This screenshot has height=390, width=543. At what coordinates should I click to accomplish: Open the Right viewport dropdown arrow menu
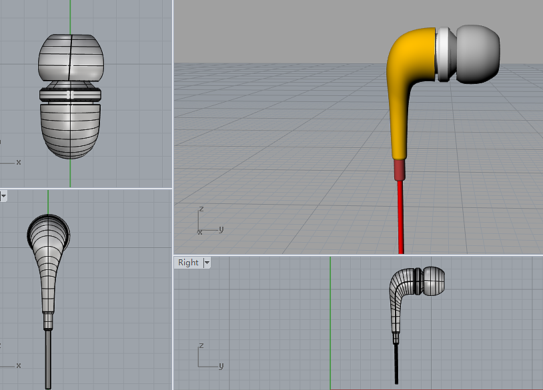point(207,263)
